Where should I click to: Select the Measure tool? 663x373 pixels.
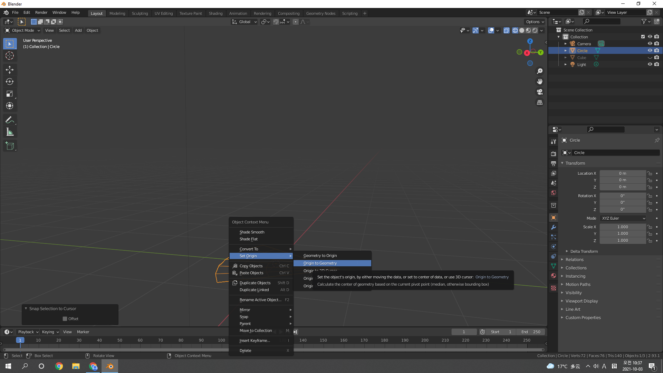10,132
